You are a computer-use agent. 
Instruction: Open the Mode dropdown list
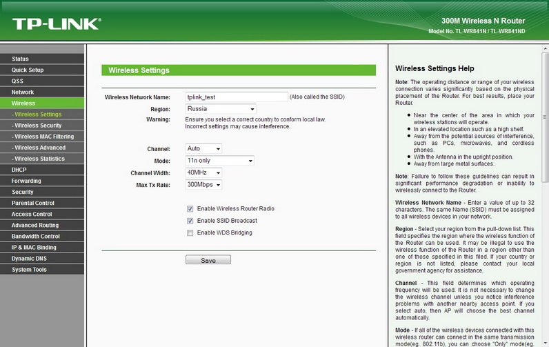point(220,161)
